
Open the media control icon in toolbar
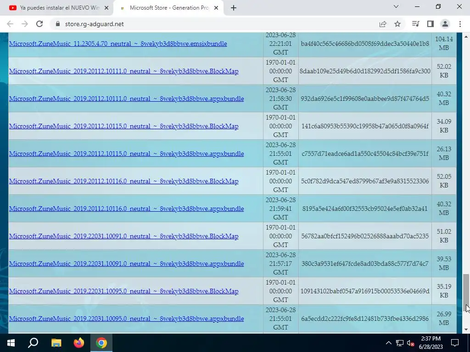(x=415, y=24)
